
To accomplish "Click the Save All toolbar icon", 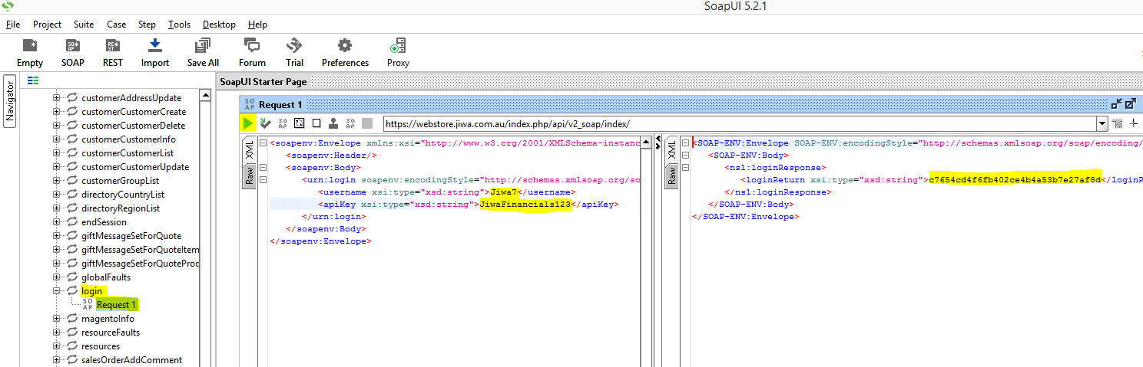I will tap(203, 51).
